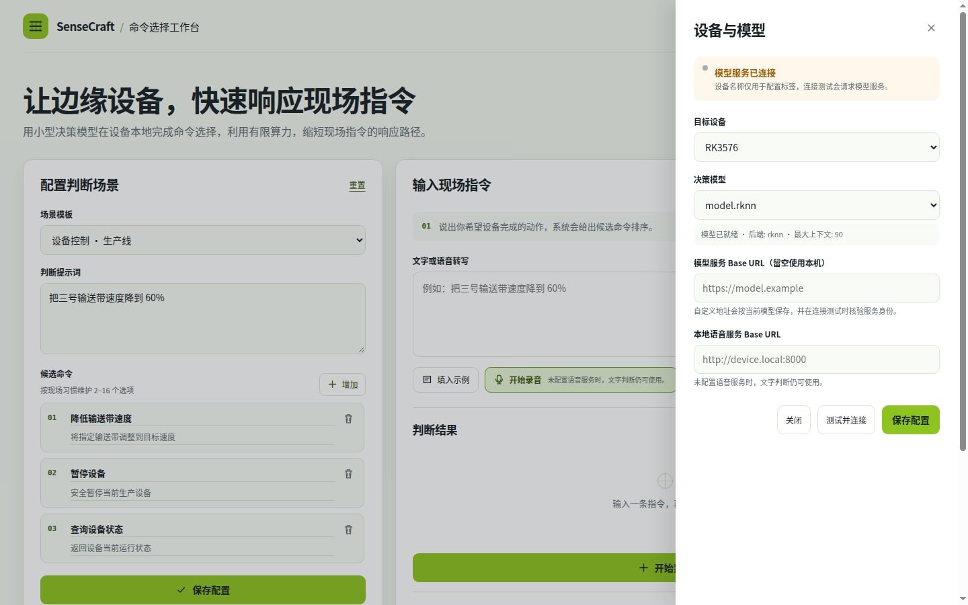Click the 模型服务已连接 status text
This screenshot has width=968, height=605.
745,73
